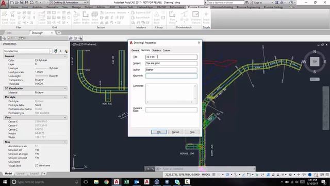Open Skype from the Windows taskbar

[177, 182]
